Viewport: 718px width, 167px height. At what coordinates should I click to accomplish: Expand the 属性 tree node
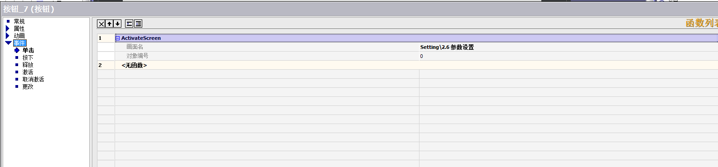pyautogui.click(x=8, y=29)
